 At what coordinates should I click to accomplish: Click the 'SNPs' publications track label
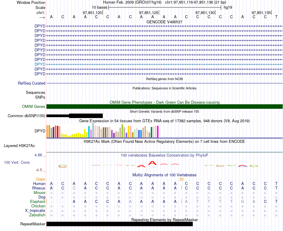click(x=40, y=97)
